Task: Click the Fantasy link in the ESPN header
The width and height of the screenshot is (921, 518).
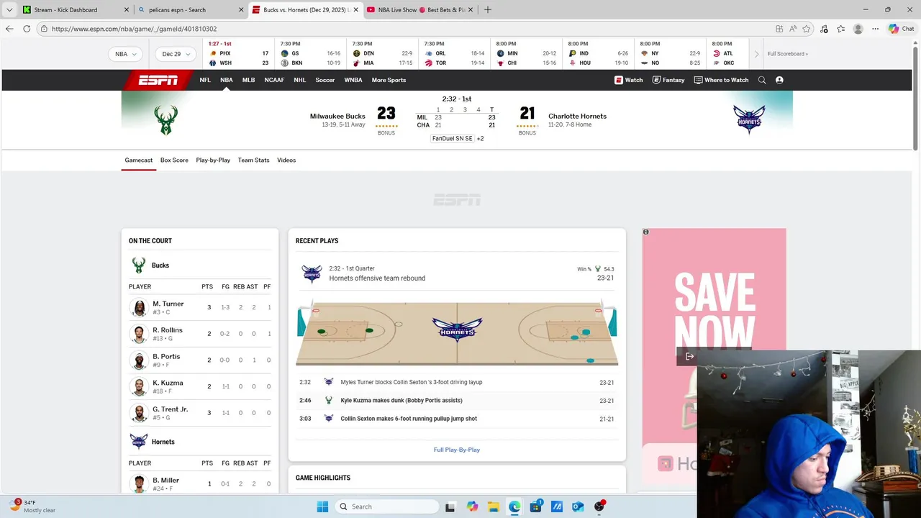Action: [x=668, y=80]
